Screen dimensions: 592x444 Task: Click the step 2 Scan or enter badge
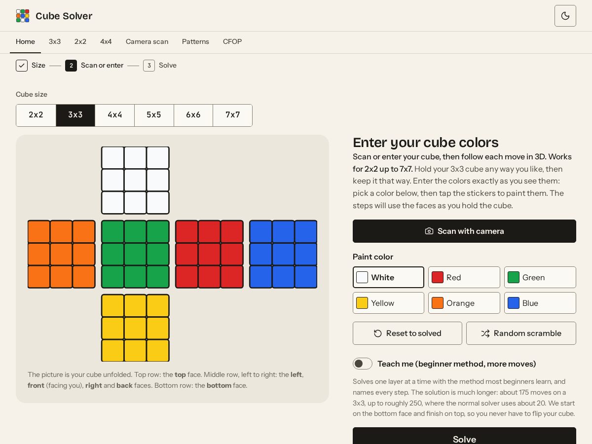(71, 66)
